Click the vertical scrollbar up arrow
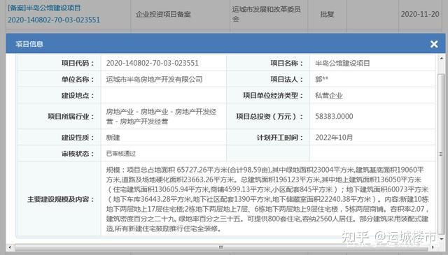The image size is (448, 255). click(x=441, y=59)
